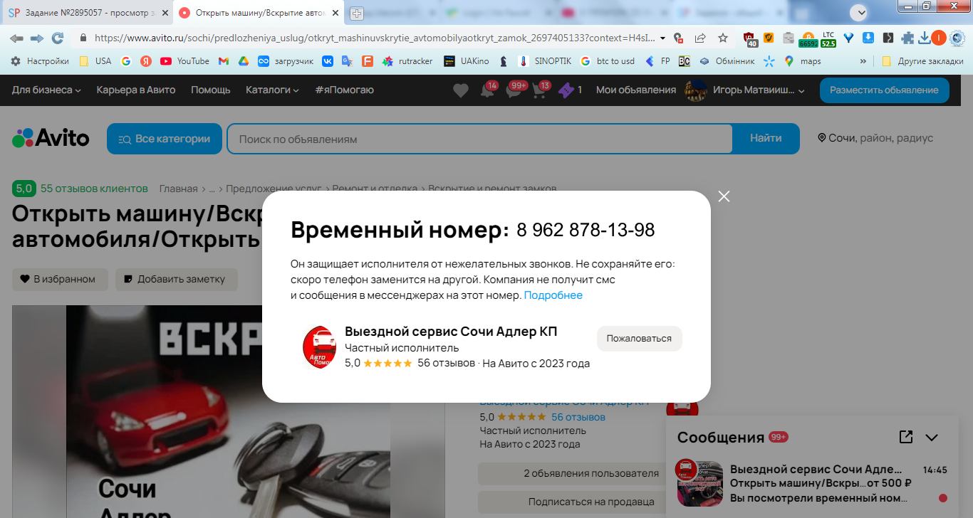
Task: Expand the Игорь Матвииш account menu
Action: pos(745,90)
